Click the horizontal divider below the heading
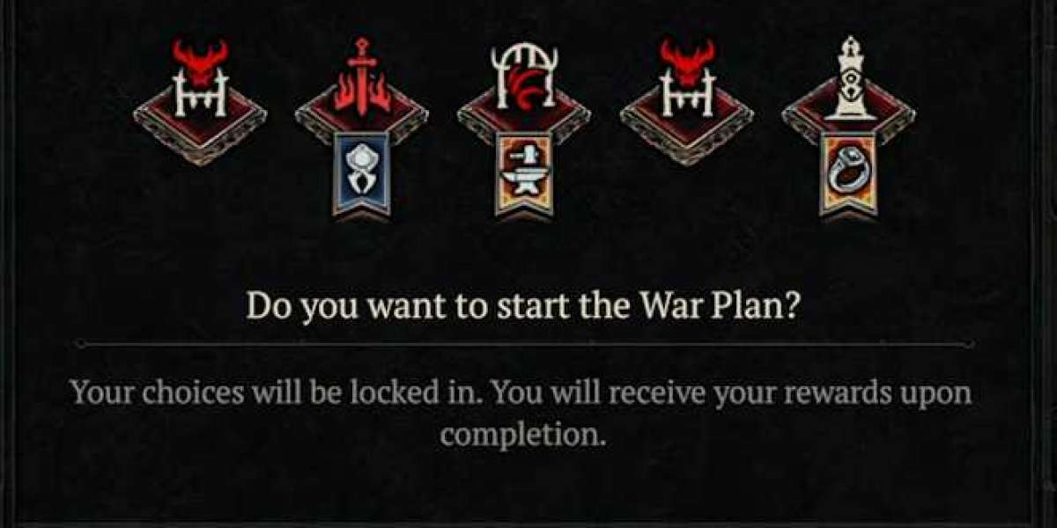 526,343
